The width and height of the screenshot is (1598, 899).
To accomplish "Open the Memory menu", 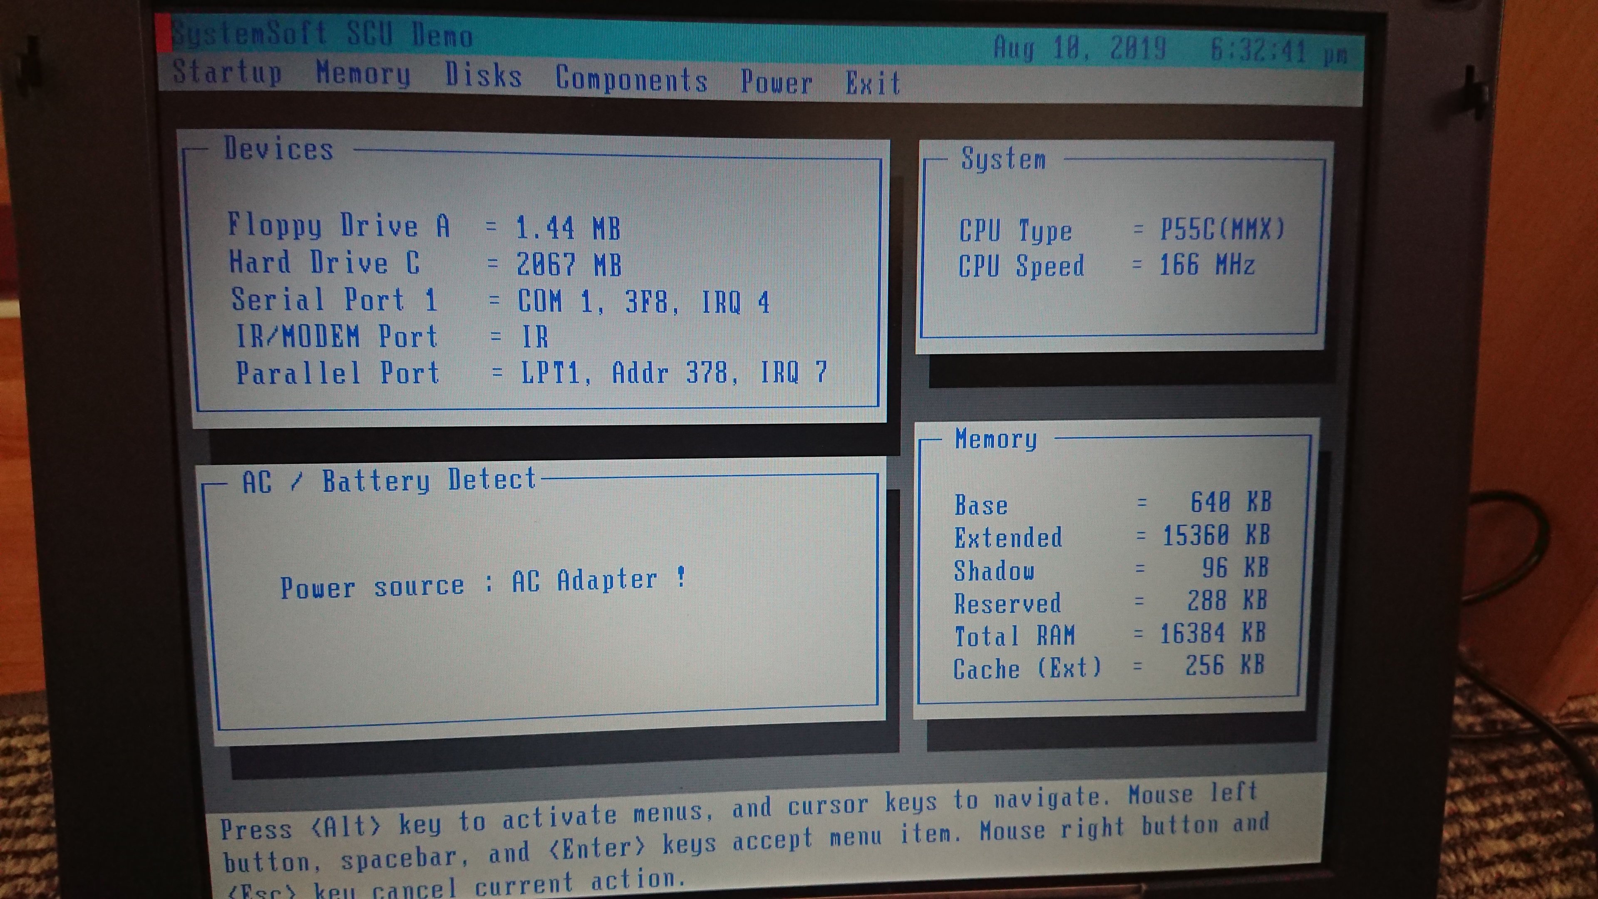I will pyautogui.click(x=363, y=74).
